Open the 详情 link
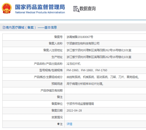 click(69, 124)
